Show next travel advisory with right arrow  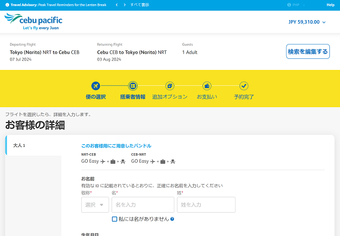point(124,5)
